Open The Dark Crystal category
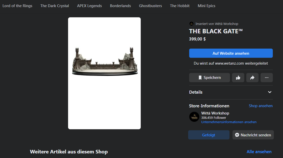 coord(55,6)
